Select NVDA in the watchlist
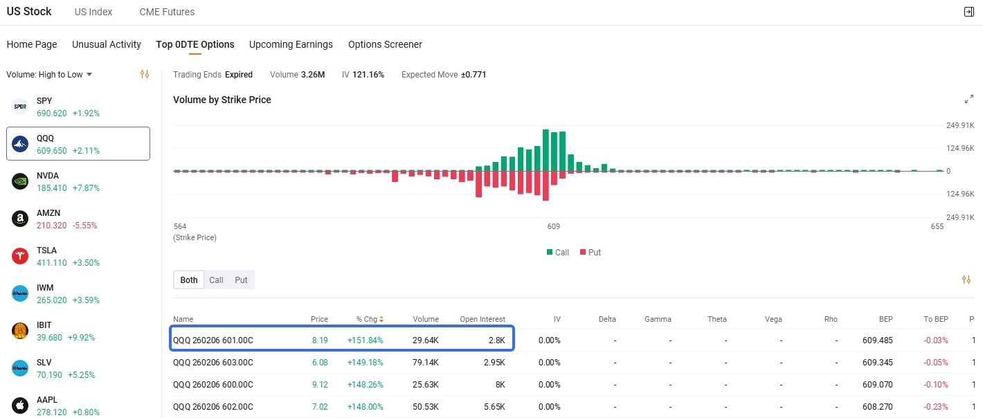The width and height of the screenshot is (983, 418). 78,181
